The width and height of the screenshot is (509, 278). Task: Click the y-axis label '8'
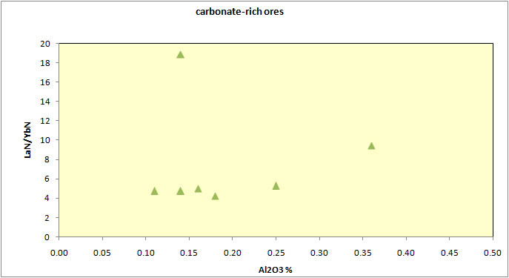click(x=47, y=159)
